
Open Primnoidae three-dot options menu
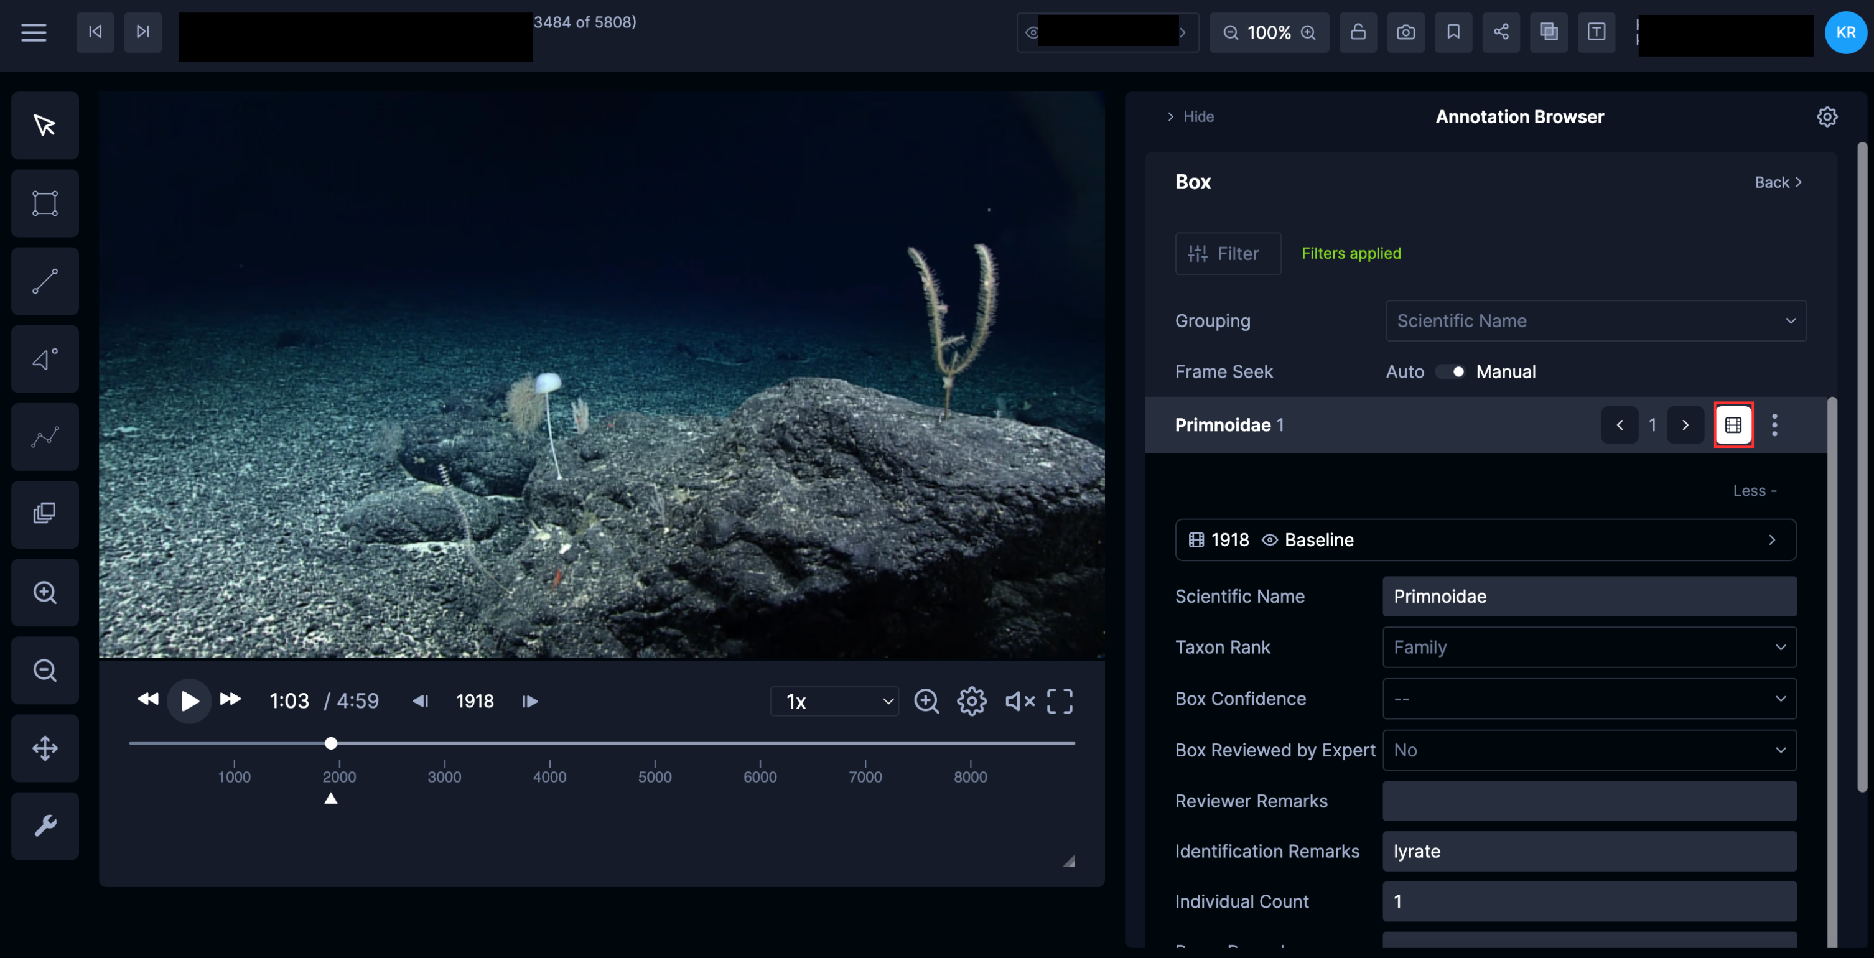click(1774, 425)
